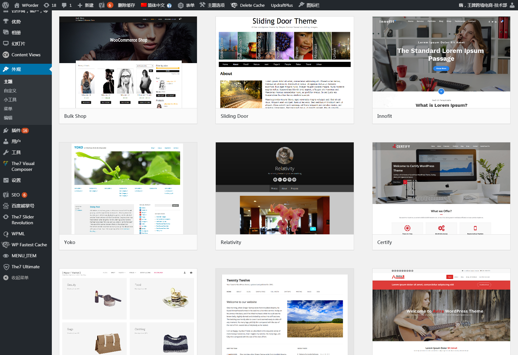The height and width of the screenshot is (355, 518).
Task: Click the Certify theme name label
Action: point(385,242)
